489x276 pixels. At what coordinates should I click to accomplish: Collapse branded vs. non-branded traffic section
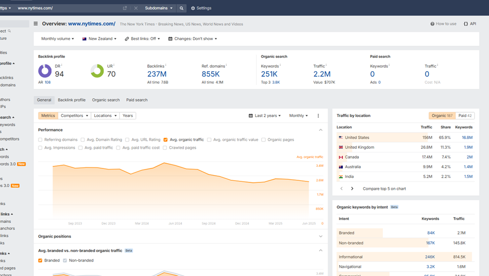click(x=320, y=251)
